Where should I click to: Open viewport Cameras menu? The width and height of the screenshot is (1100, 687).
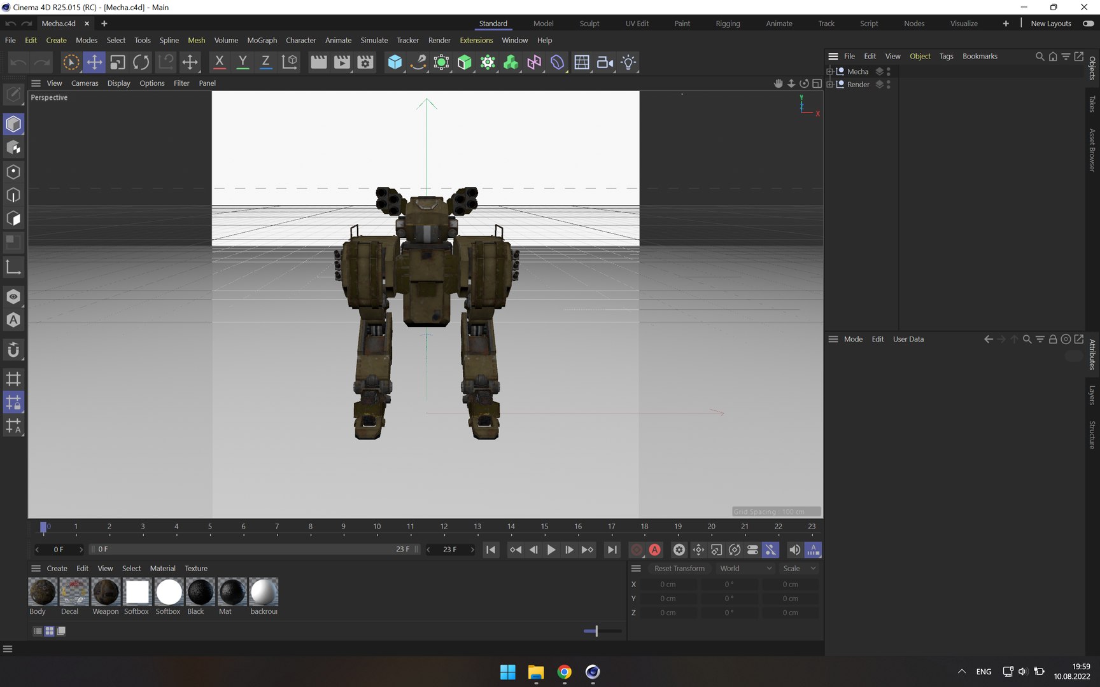pos(85,83)
